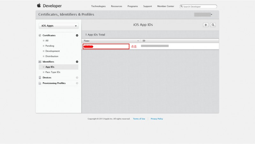
Task: Click the Certificates seal icon in sidebar
Action: (40, 35)
